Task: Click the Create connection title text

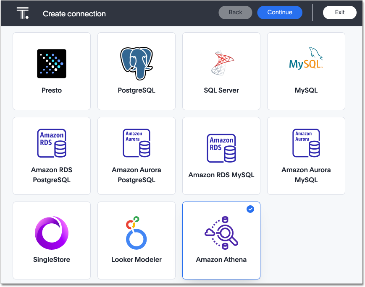Action: pyautogui.click(x=74, y=13)
